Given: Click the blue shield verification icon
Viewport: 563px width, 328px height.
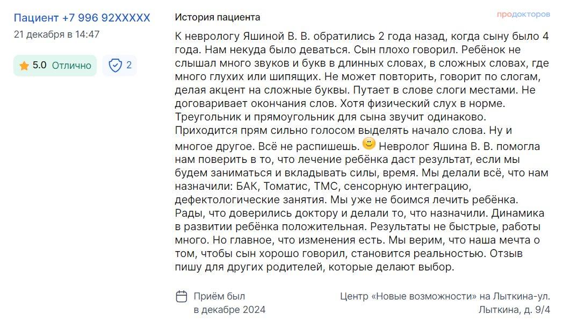Looking at the screenshot, I should tap(116, 66).
